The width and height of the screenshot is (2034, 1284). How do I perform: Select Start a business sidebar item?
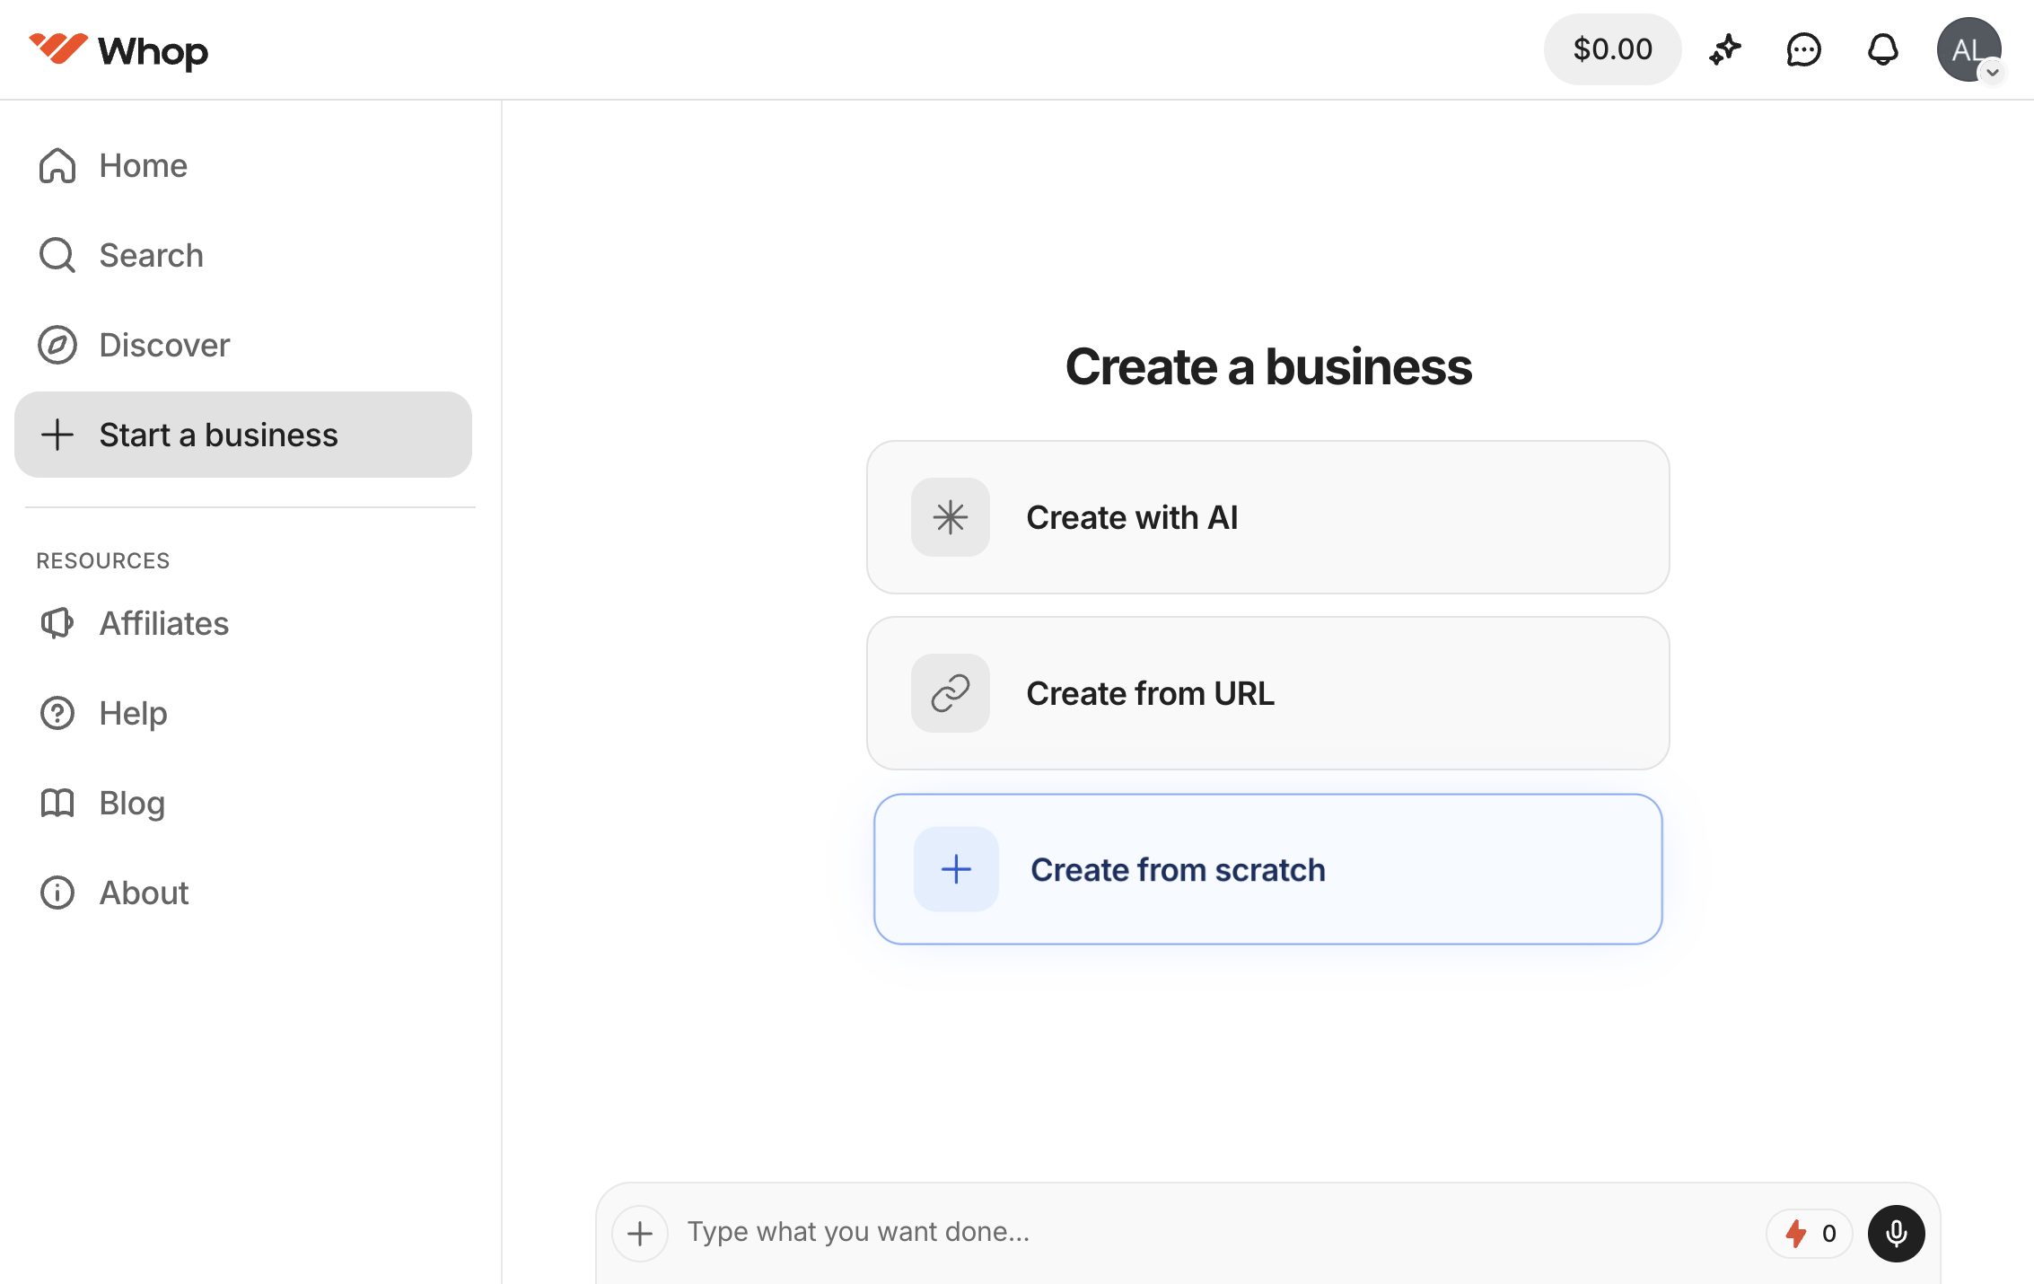coord(243,435)
